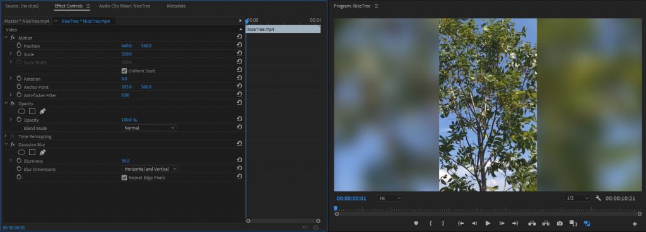
Task: Switch to Source (no clips) tab
Action: coord(22,6)
